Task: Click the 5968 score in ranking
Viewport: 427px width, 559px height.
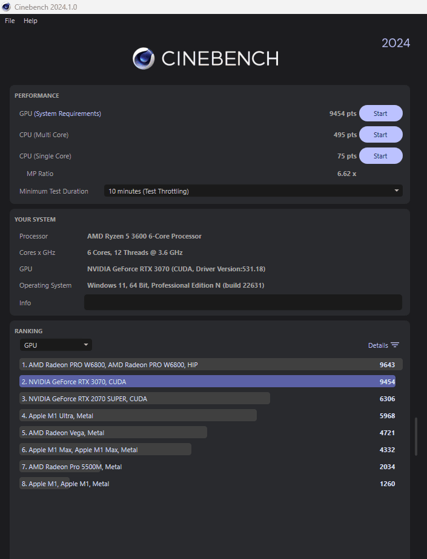Action: point(387,416)
